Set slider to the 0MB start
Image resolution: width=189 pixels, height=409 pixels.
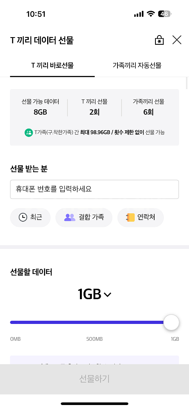pos(11,322)
